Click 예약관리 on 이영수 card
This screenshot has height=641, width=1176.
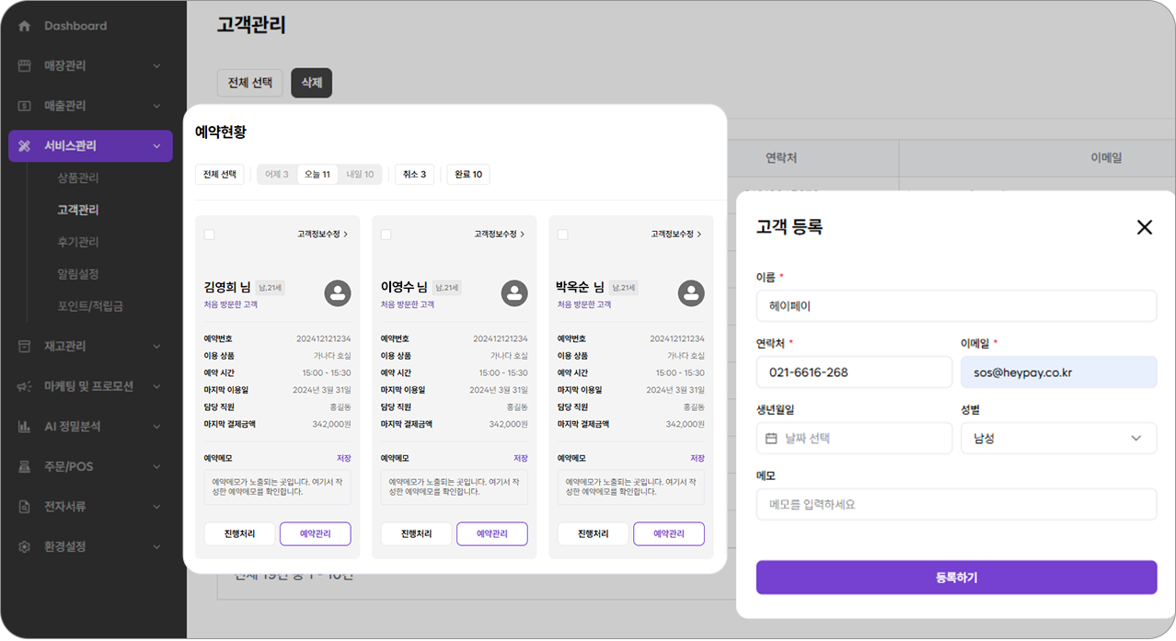pyautogui.click(x=492, y=534)
